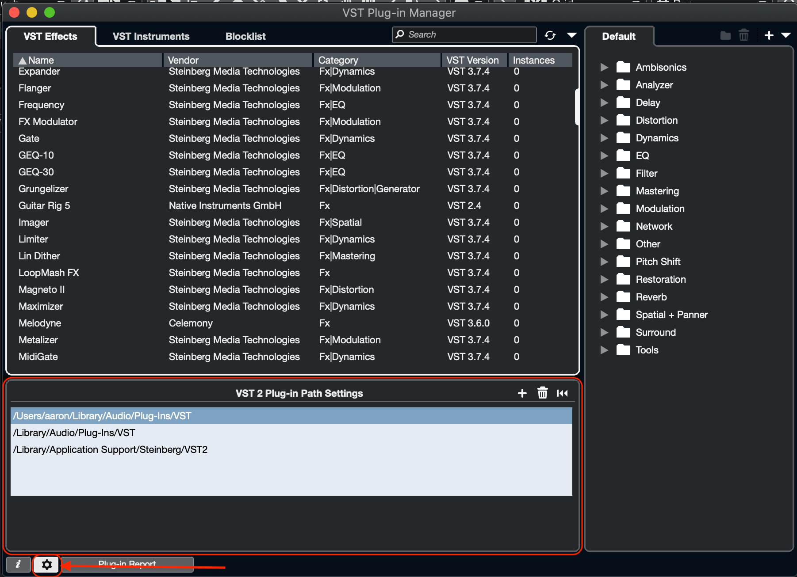Sort the plug-in list by Name column

[x=88, y=60]
